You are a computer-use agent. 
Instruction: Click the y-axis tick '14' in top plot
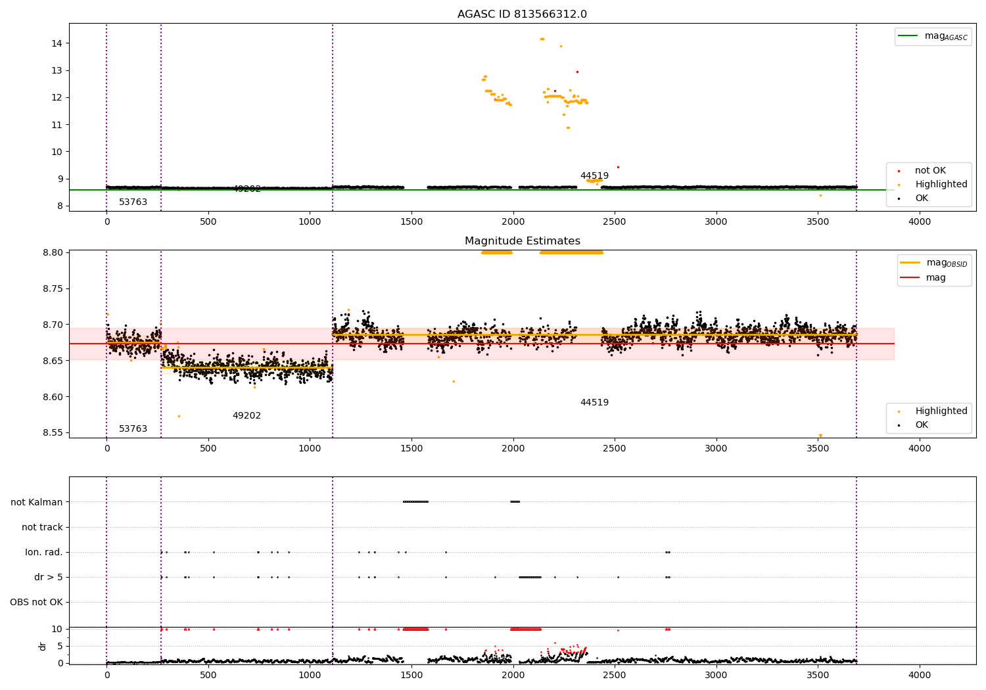point(57,43)
